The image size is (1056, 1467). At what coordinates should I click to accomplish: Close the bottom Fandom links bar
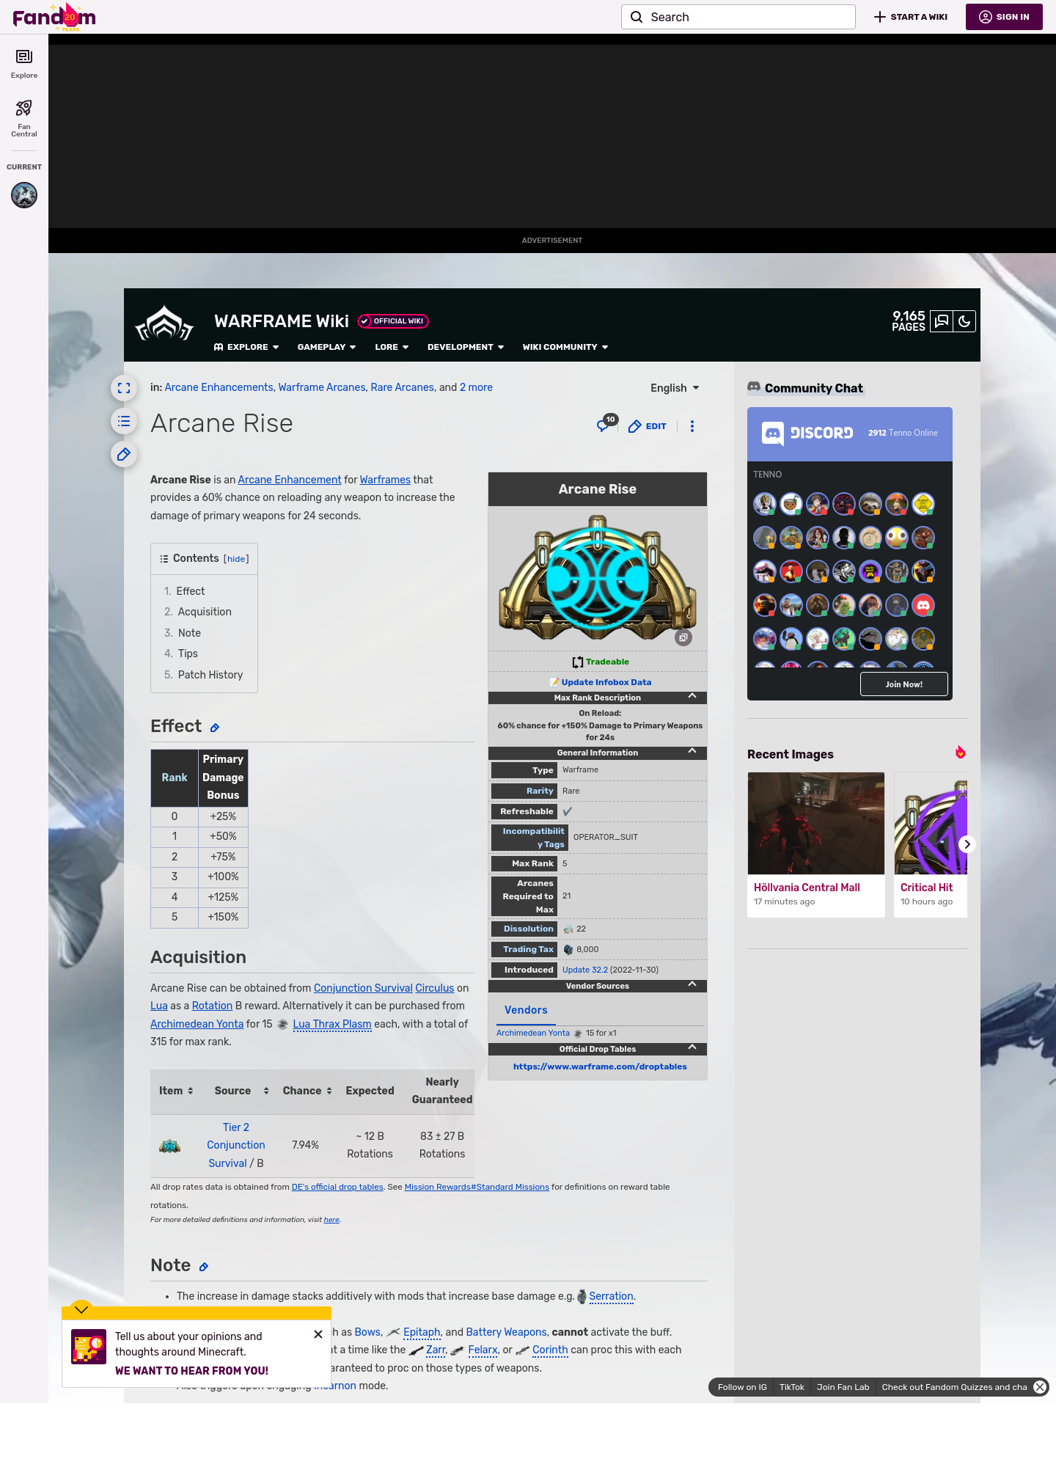click(1040, 1387)
